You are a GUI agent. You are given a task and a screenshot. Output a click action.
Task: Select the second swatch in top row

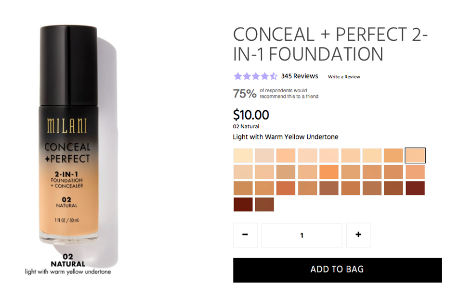[x=264, y=156]
